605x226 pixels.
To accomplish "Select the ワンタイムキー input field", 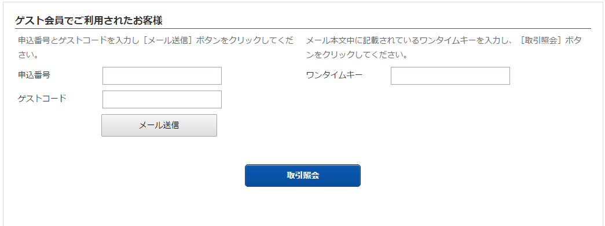I will click(x=450, y=76).
